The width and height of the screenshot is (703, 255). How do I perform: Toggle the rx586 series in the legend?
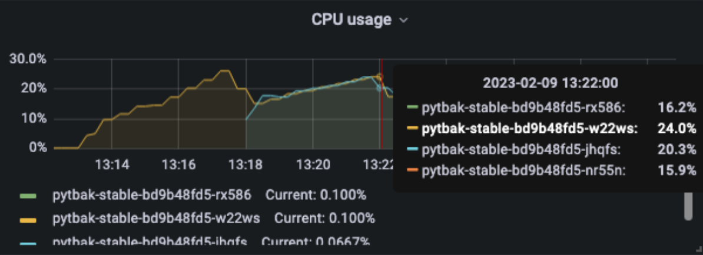(x=152, y=196)
